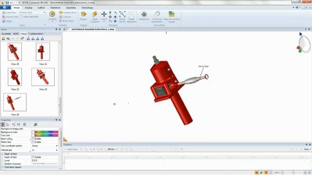This screenshot has height=175, width=312.
Task: Click the last Properties toolbar icon
Action: pos(36,124)
